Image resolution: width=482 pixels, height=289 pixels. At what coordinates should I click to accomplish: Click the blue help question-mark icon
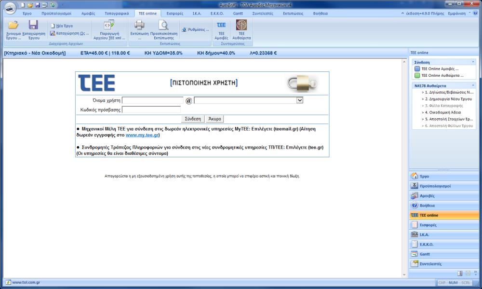(x=476, y=13)
